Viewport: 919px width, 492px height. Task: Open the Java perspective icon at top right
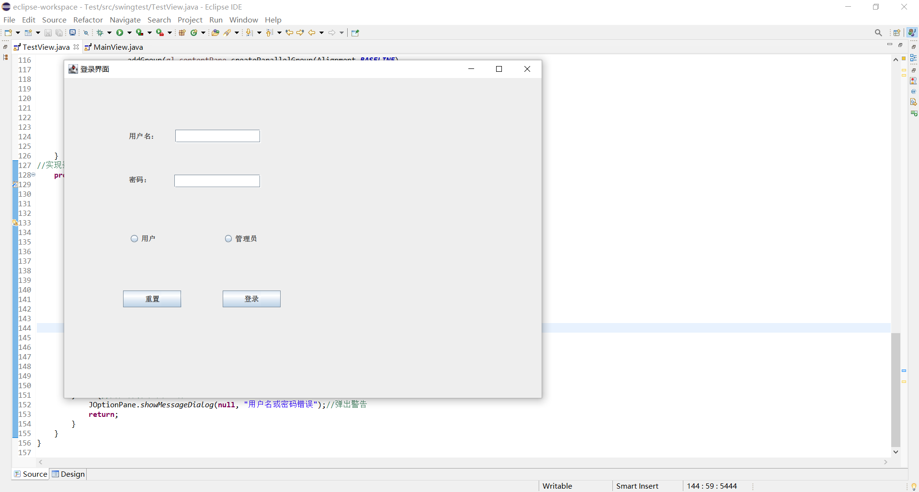coord(912,33)
